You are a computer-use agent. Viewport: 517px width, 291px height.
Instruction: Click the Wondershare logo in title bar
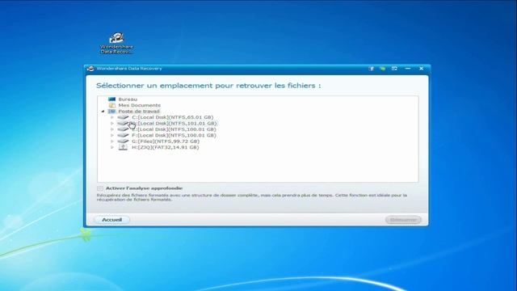(x=90, y=69)
